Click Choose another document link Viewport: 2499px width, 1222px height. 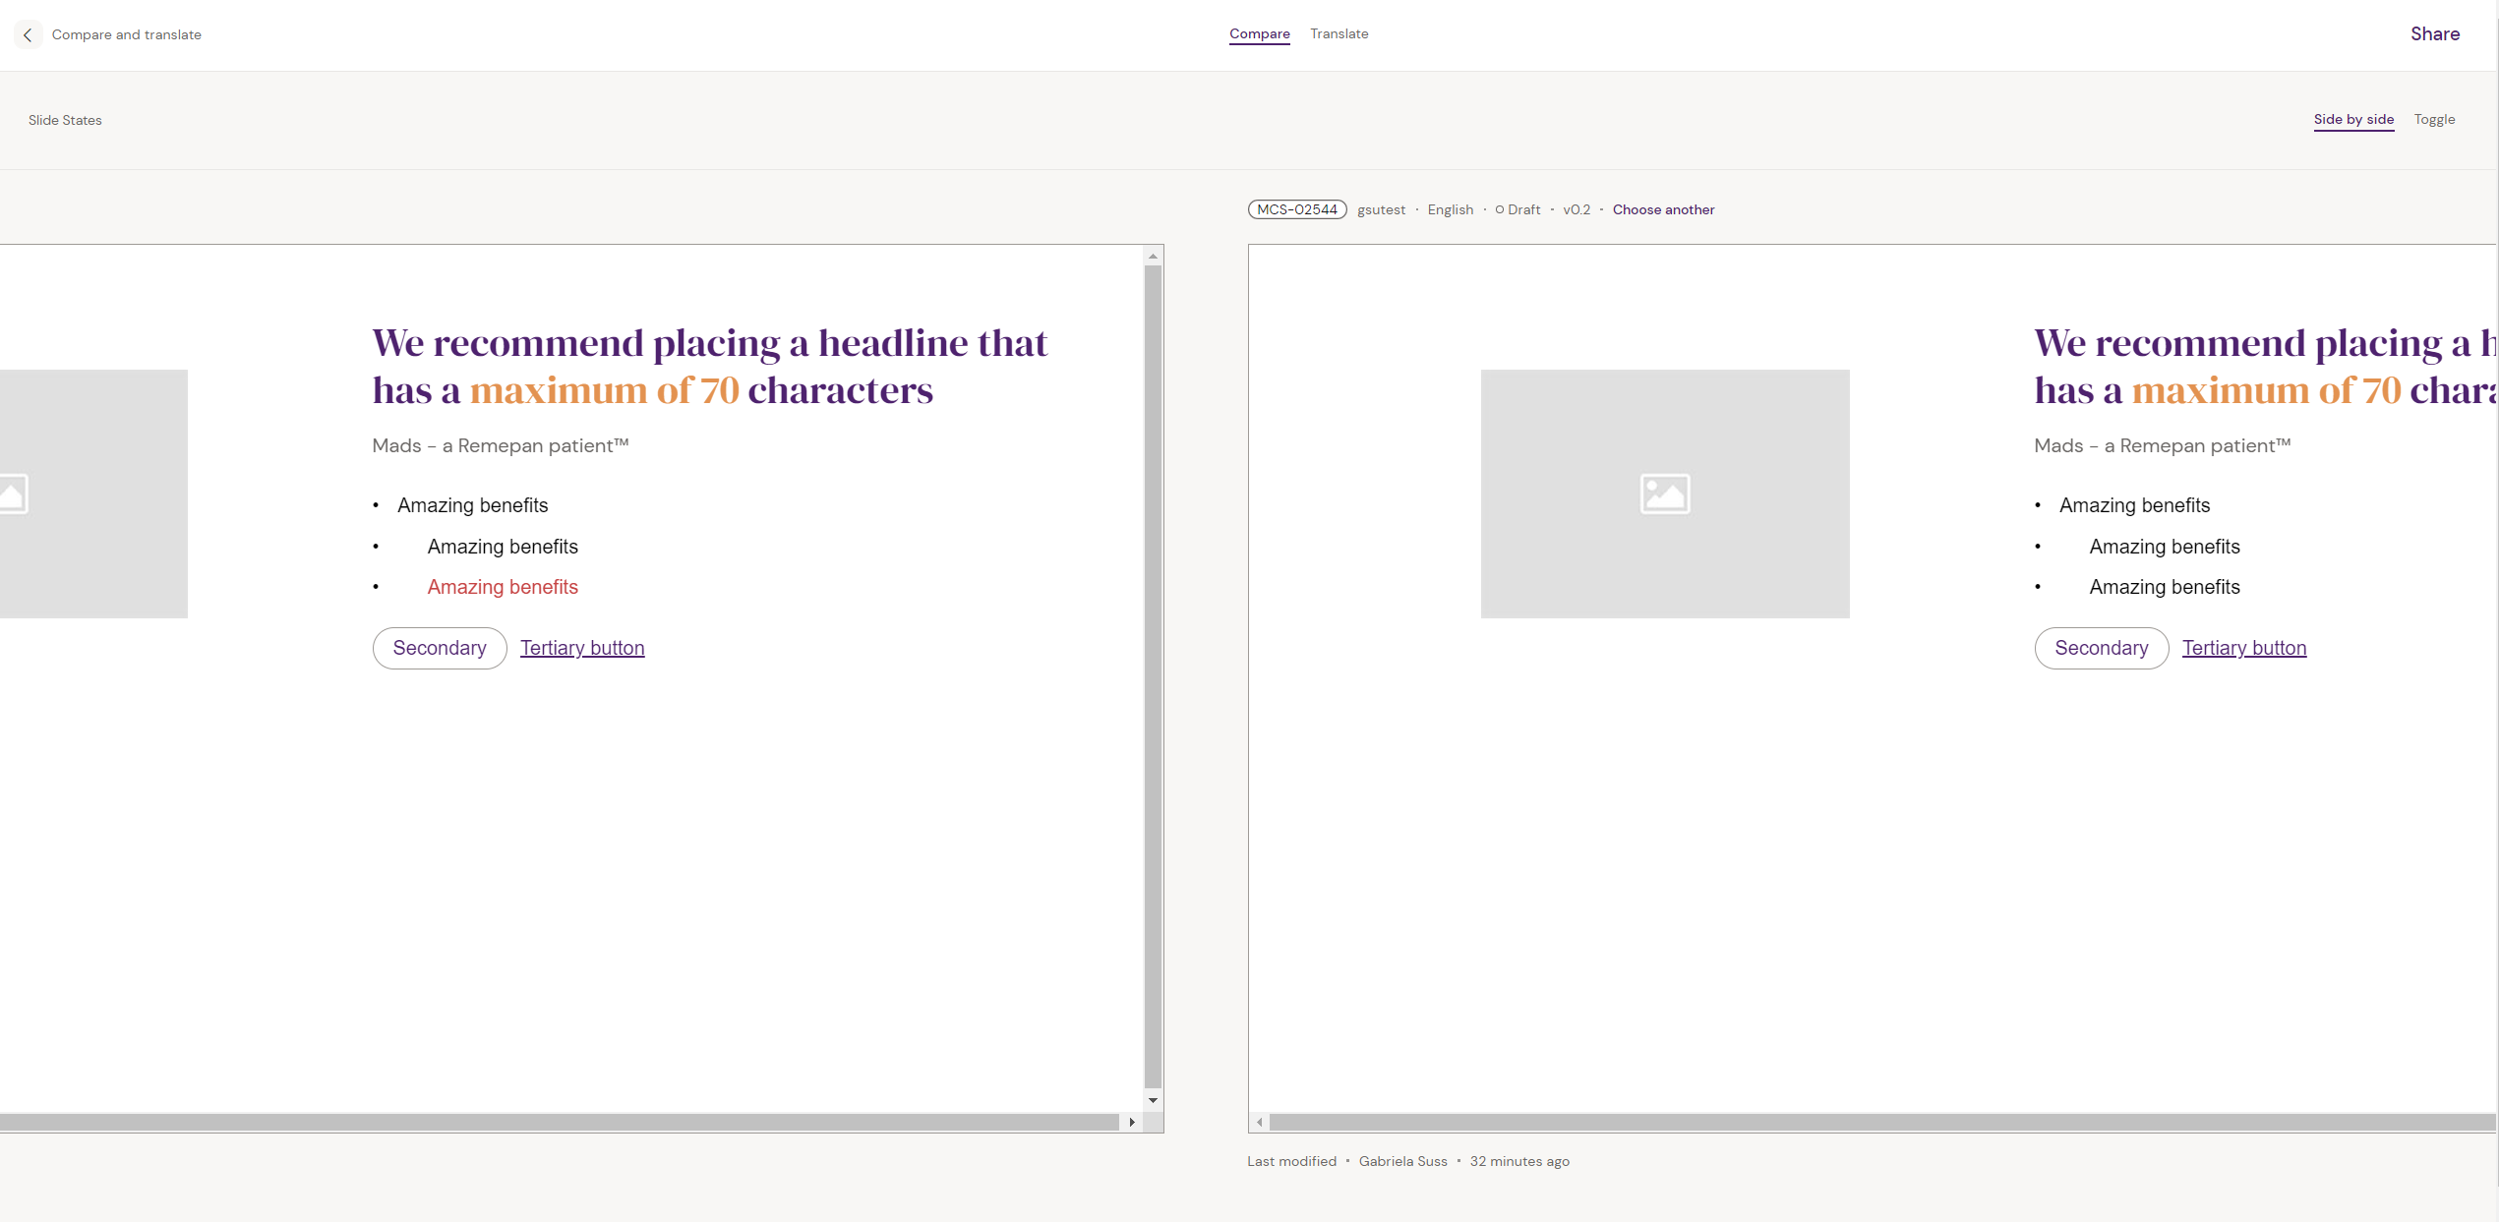(1662, 209)
